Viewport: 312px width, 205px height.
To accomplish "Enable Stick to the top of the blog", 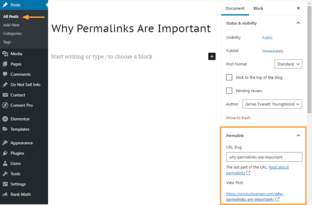I will [x=229, y=77].
